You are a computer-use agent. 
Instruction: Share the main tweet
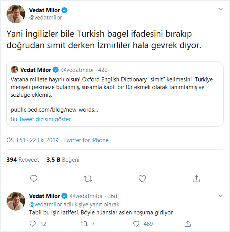(x=196, y=178)
